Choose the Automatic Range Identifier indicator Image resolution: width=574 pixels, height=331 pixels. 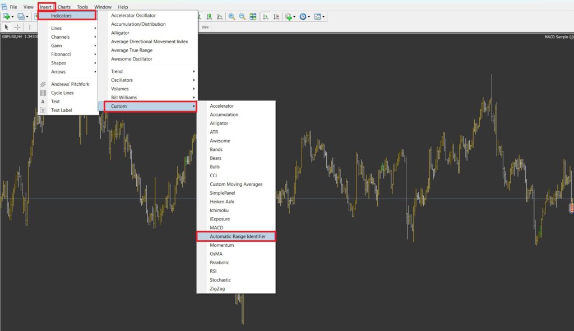[236, 236]
